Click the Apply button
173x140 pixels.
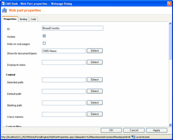pyautogui.click(x=156, y=130)
